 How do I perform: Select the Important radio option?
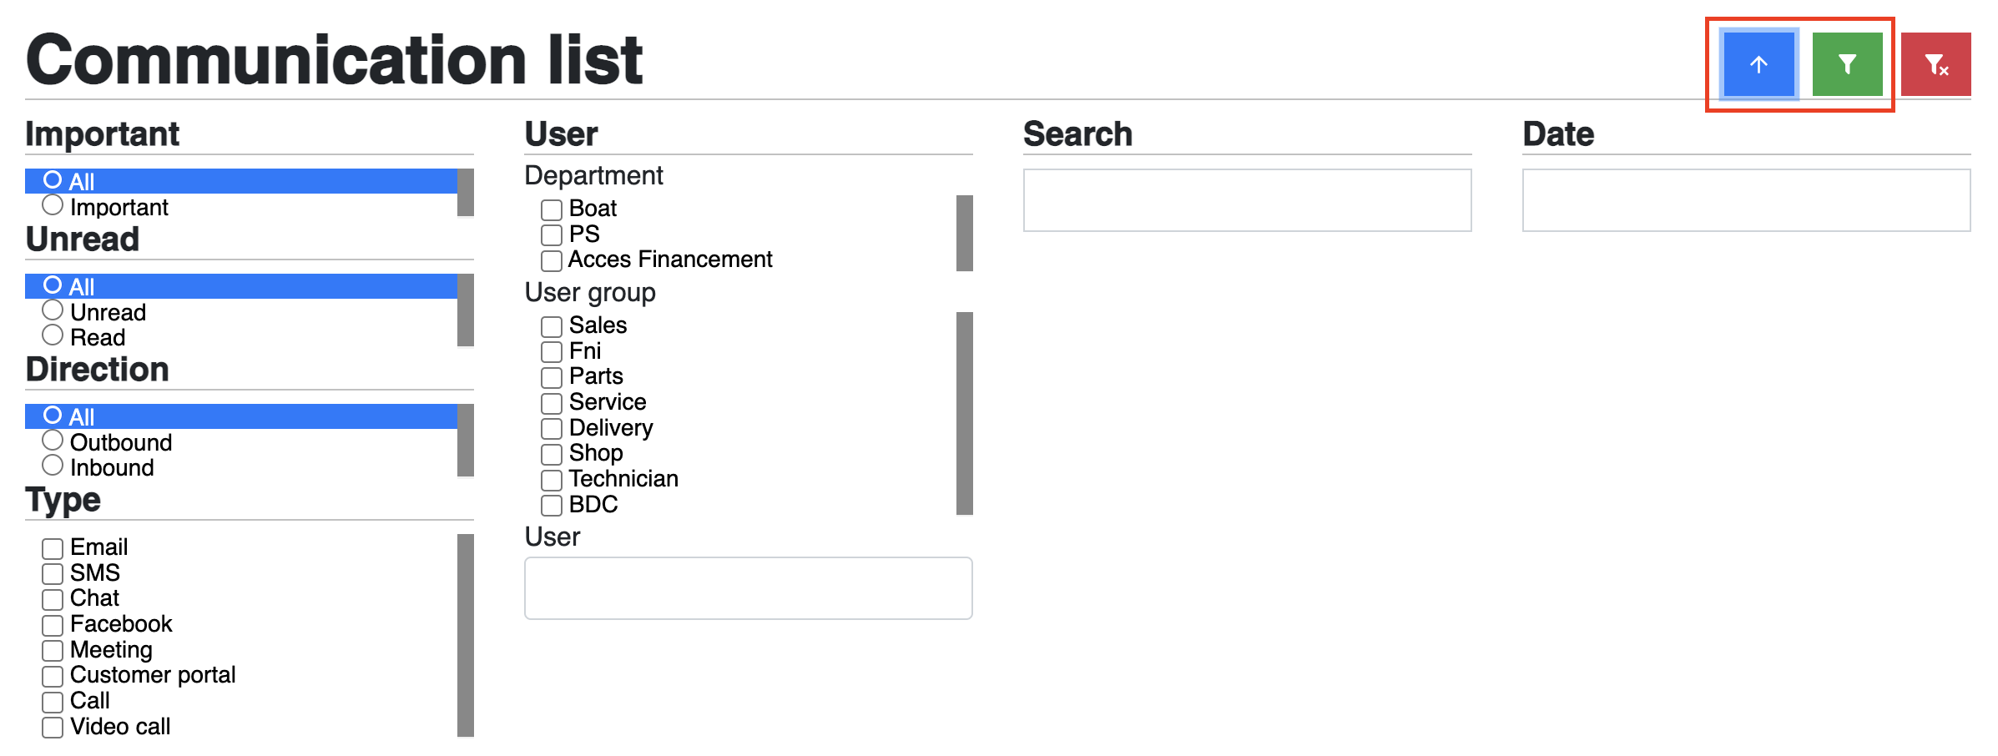[53, 205]
